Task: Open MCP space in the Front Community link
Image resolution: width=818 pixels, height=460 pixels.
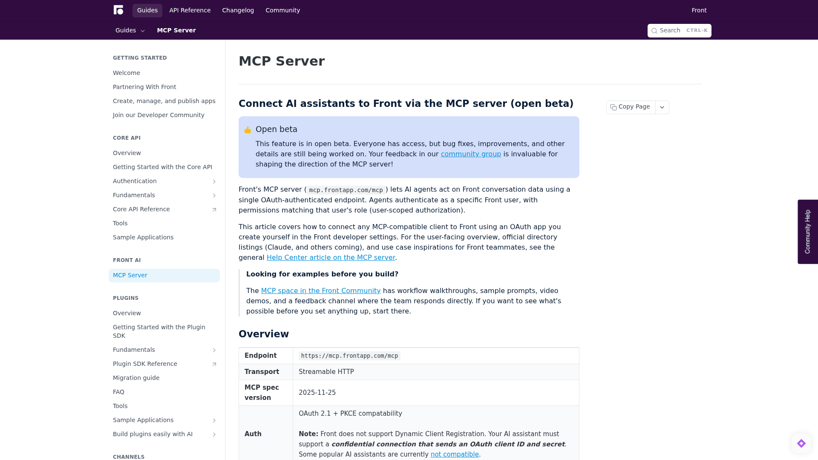Action: point(321,291)
